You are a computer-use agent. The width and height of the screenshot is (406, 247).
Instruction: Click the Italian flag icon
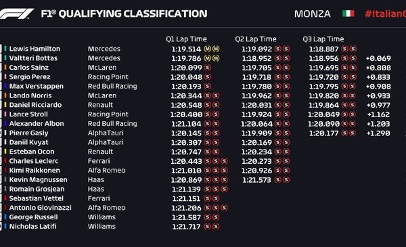(x=348, y=14)
